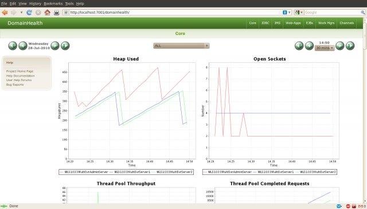367x209 pixels.
Task: Click the Open Sockets chart legend box
Action: [270, 172]
